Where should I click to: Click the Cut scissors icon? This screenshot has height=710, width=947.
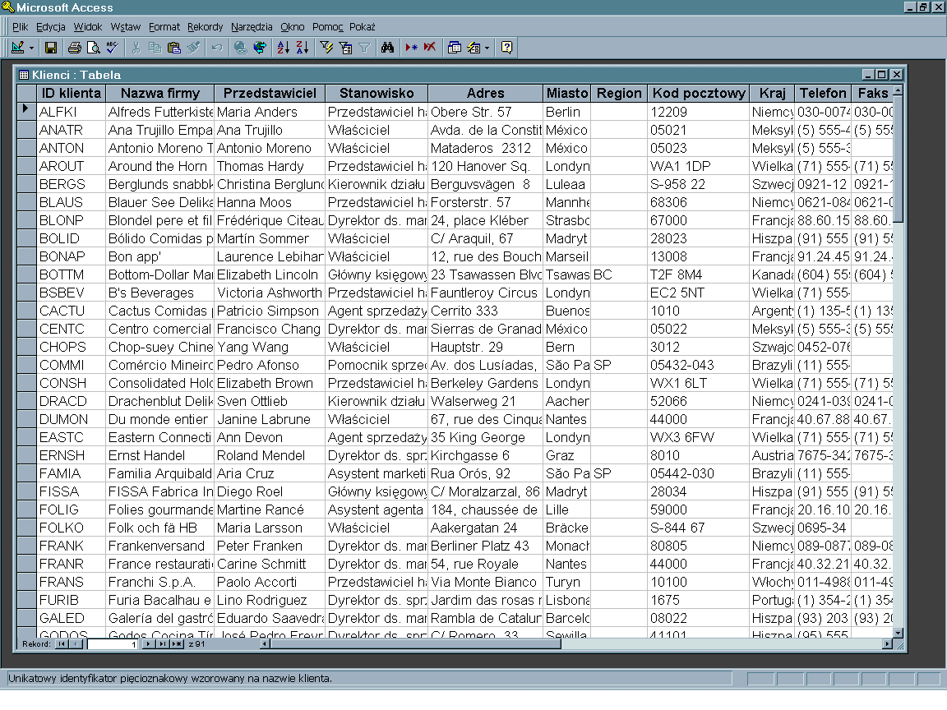click(x=136, y=48)
